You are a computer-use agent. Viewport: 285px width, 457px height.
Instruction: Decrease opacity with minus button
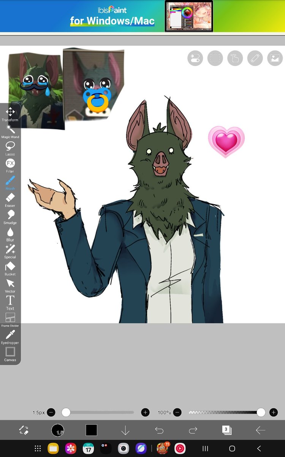[x=177, y=412]
